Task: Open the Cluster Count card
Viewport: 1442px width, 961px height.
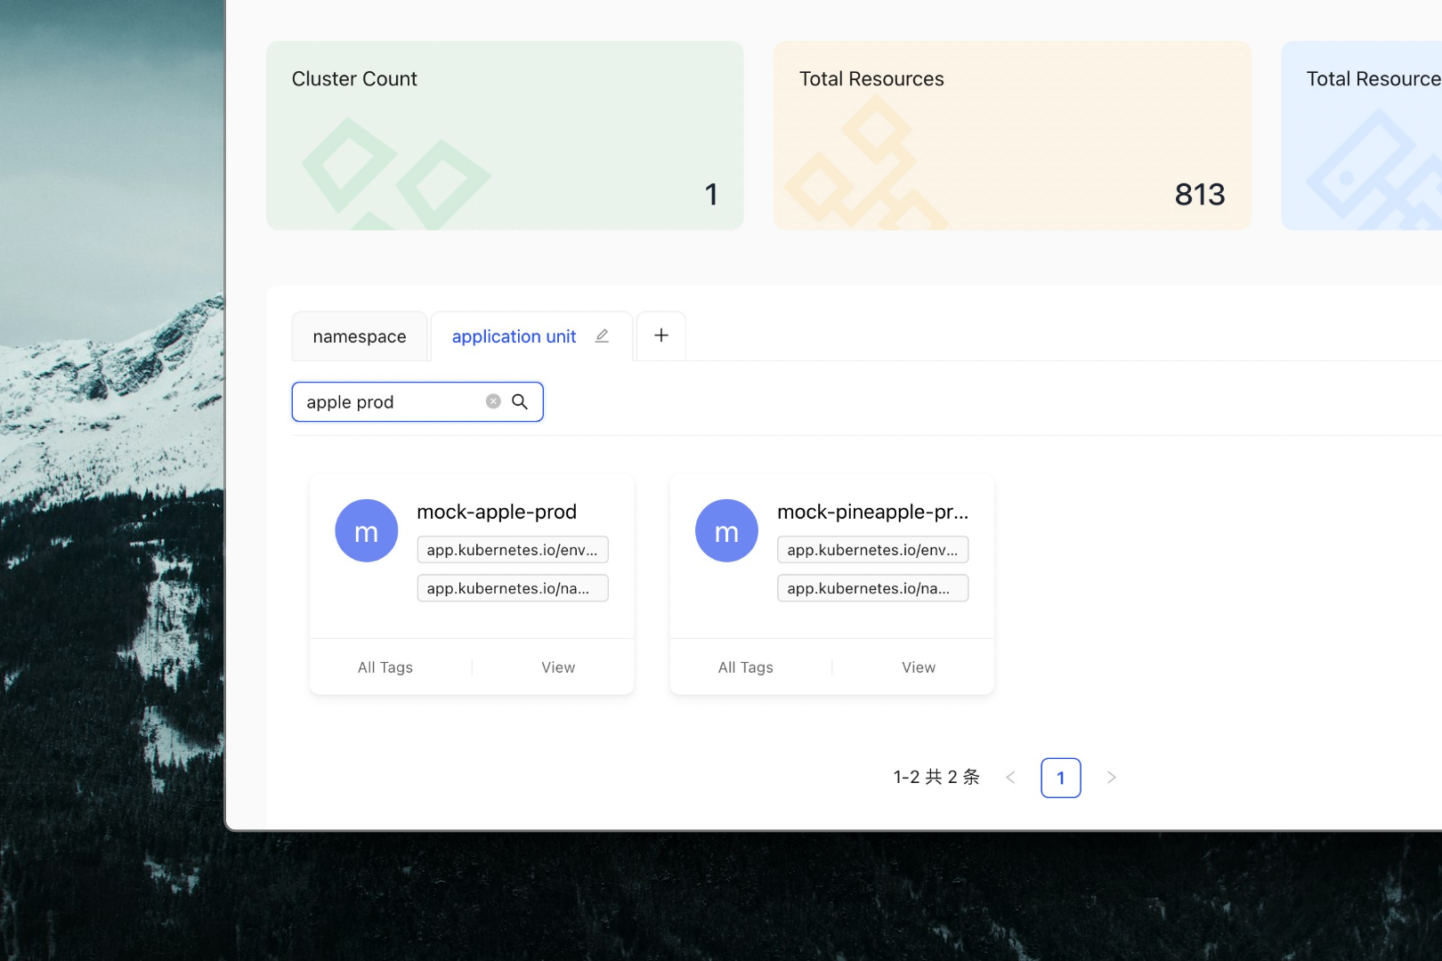Action: pyautogui.click(x=505, y=135)
